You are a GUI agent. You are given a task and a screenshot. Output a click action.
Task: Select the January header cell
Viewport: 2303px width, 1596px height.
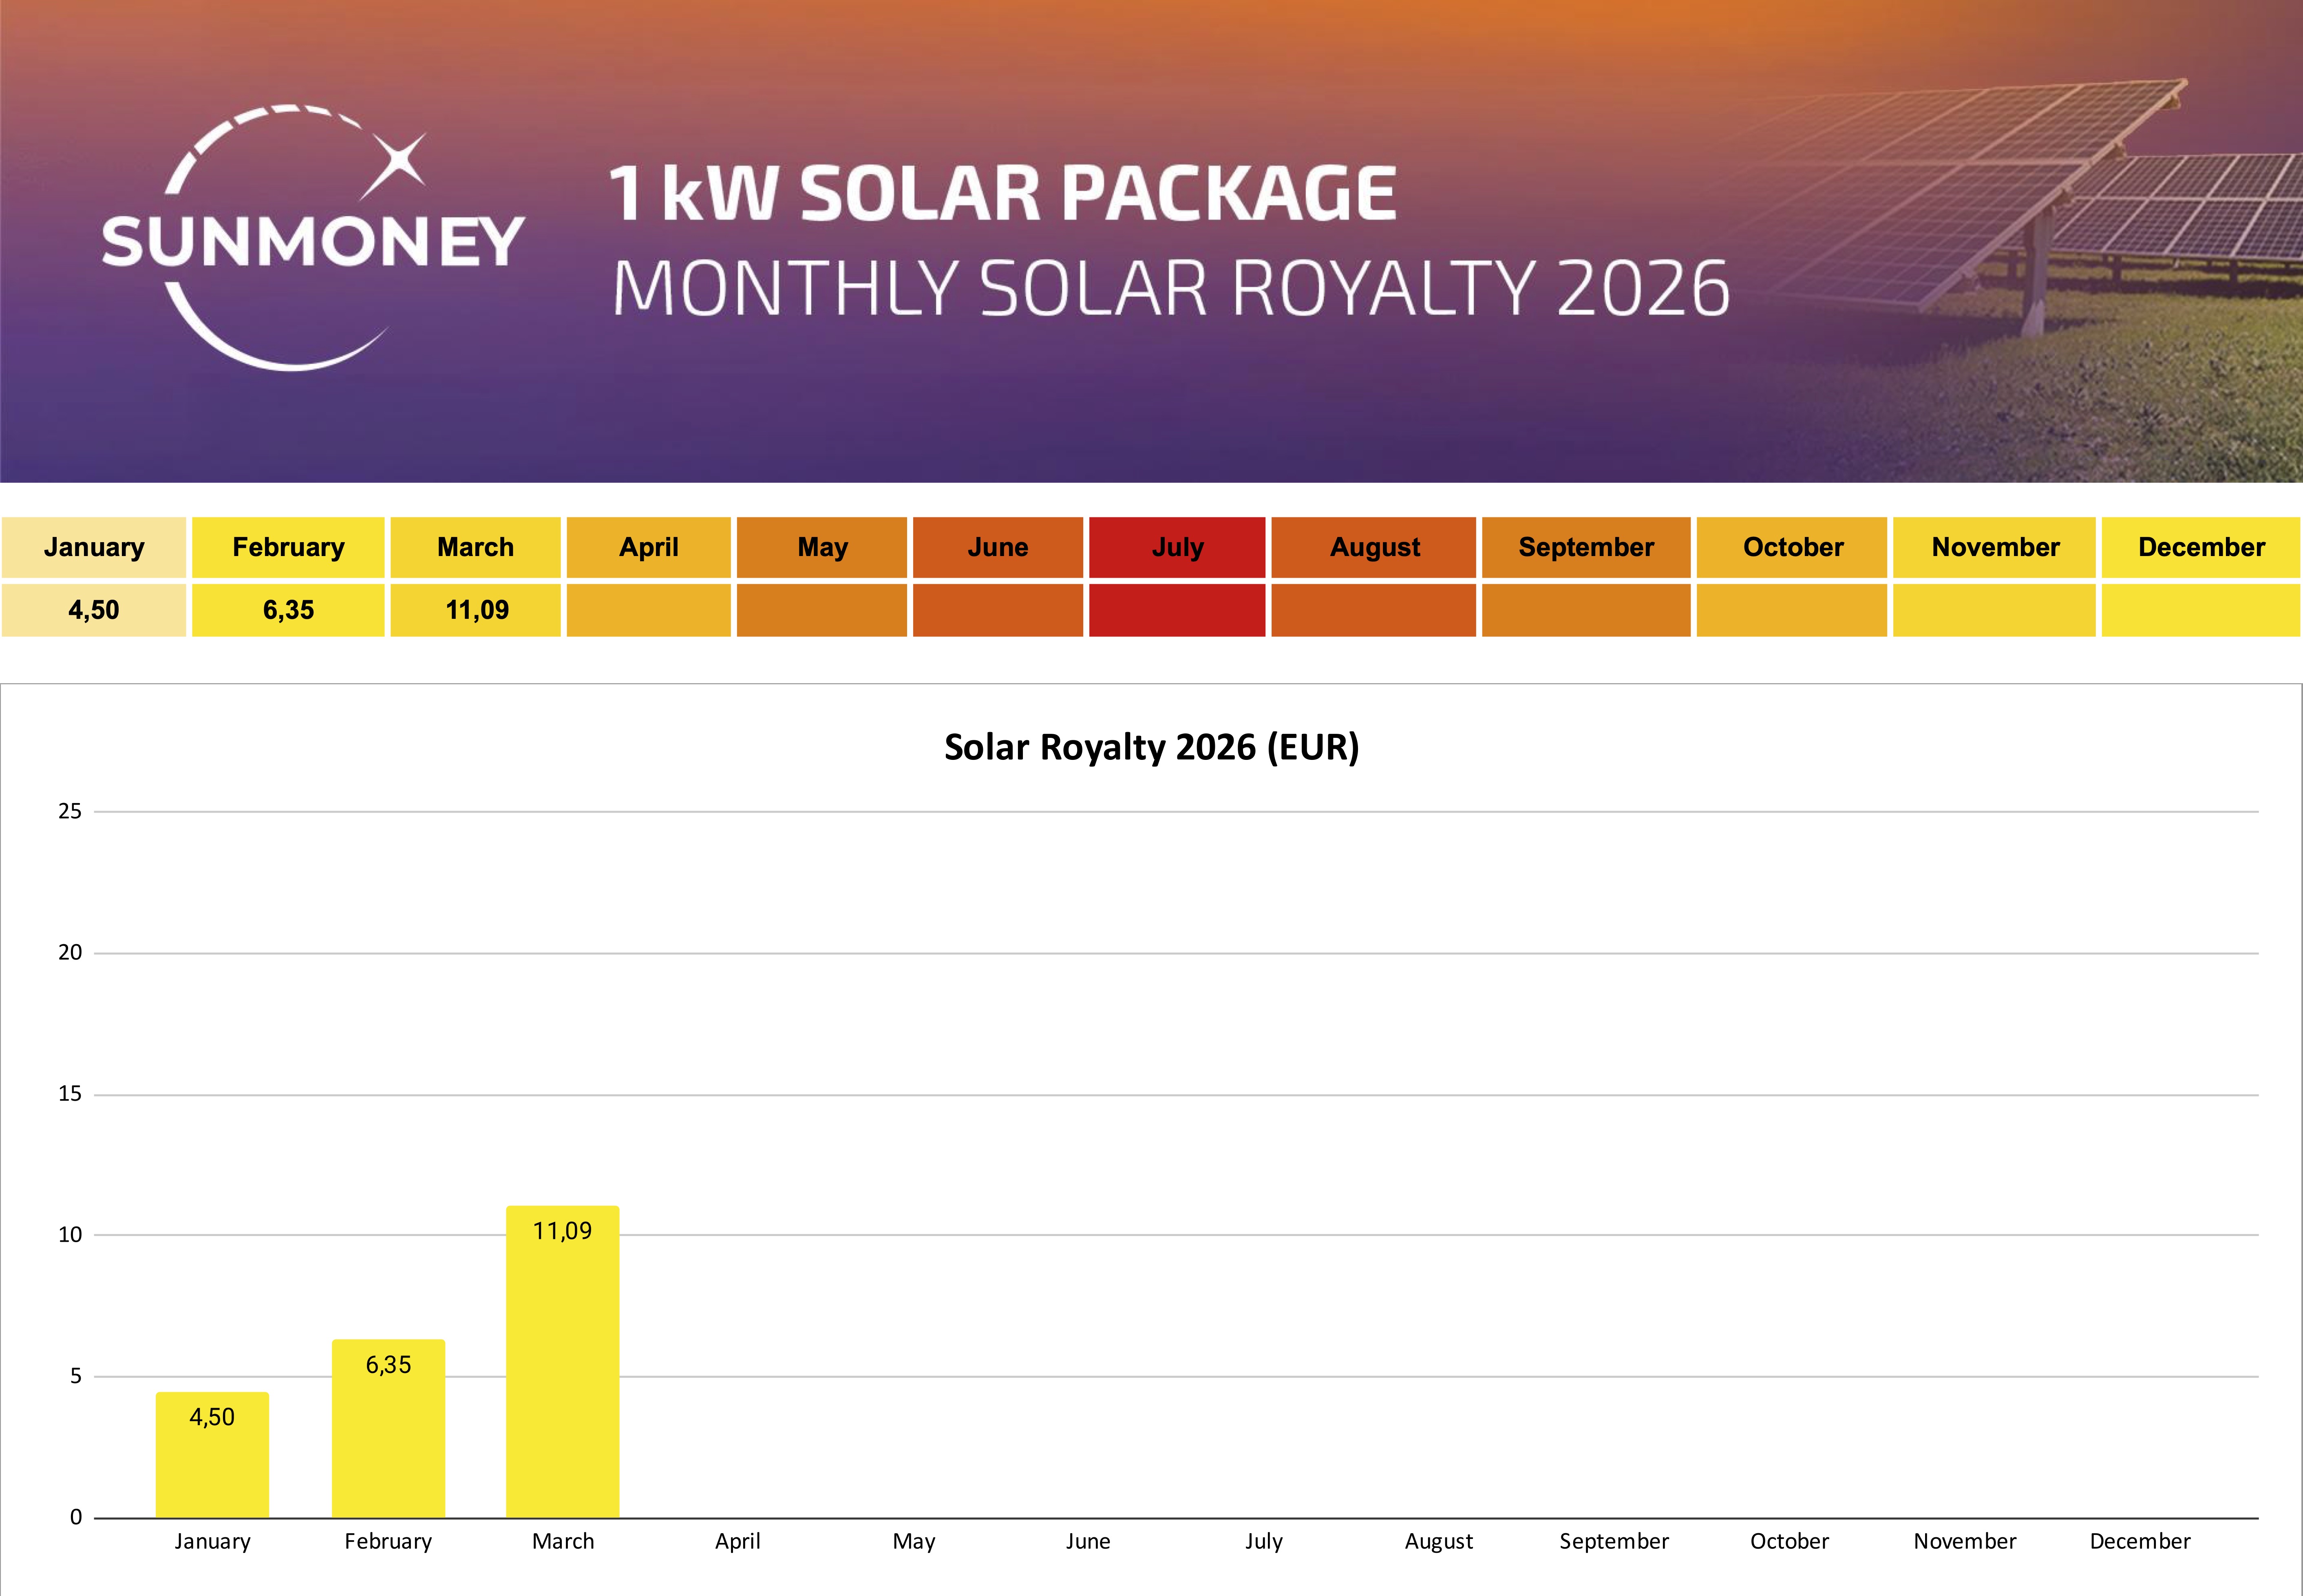94,547
